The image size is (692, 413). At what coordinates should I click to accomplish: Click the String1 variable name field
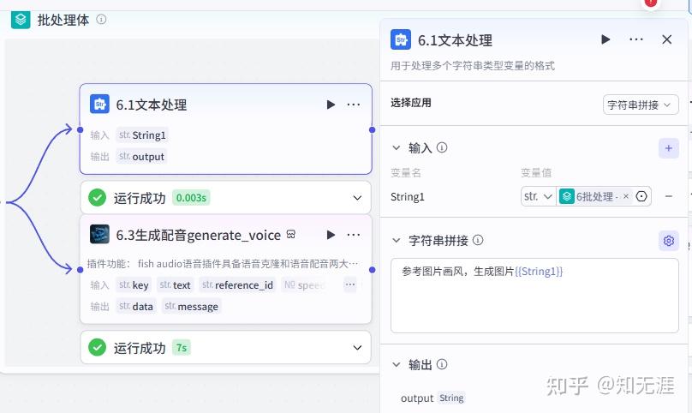(408, 196)
